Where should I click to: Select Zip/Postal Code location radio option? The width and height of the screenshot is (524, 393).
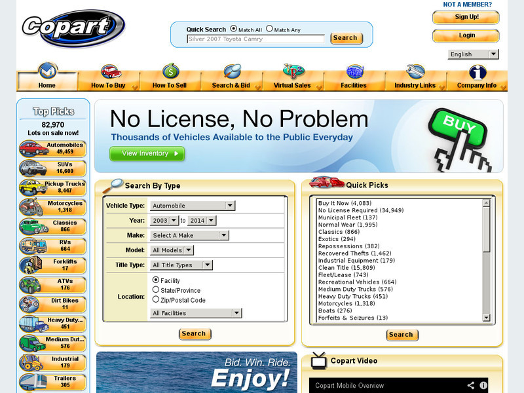(x=156, y=299)
